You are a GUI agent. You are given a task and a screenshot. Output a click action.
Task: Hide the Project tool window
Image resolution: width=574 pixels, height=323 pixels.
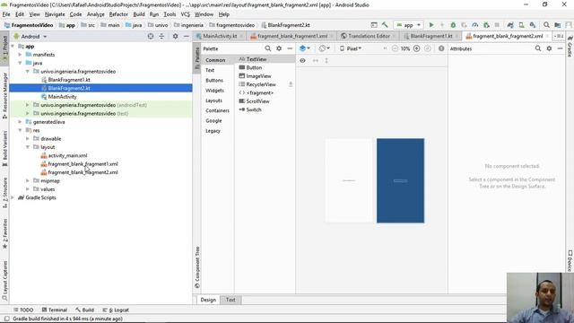click(187, 36)
